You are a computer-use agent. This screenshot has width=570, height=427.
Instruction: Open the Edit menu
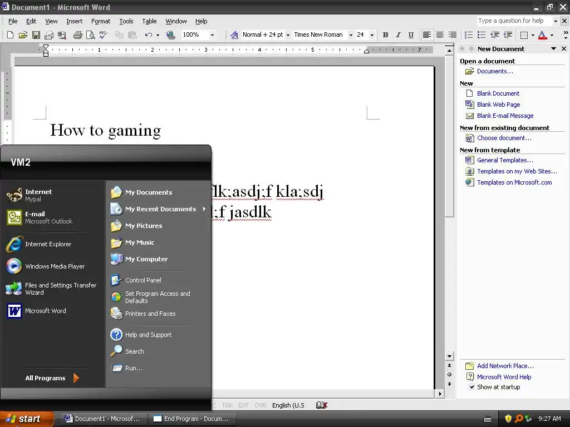point(31,21)
